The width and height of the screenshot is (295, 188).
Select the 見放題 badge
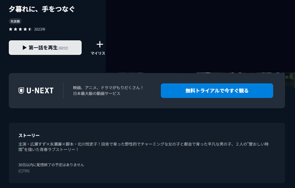[15, 21]
